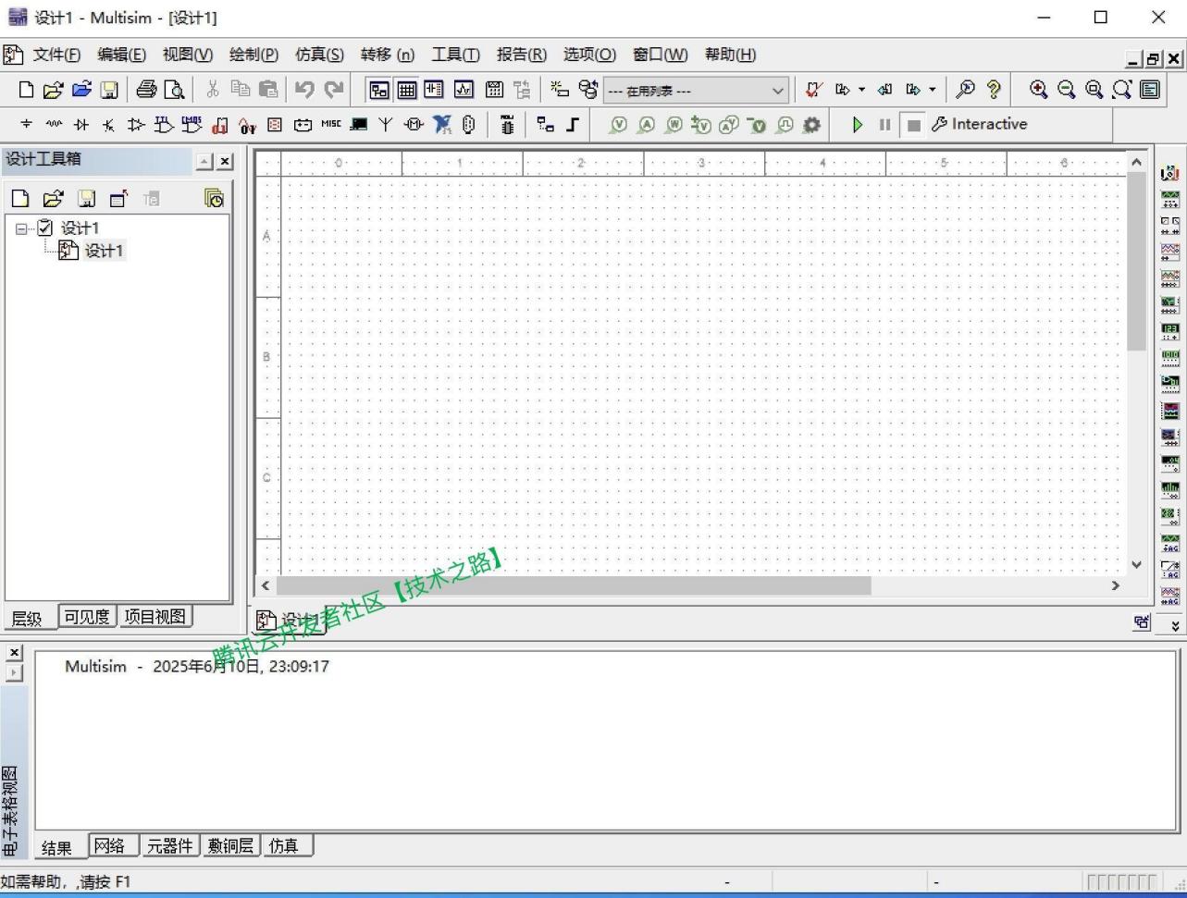Click the New design icon in main toolbar
This screenshot has width=1187, height=898.
(x=27, y=90)
